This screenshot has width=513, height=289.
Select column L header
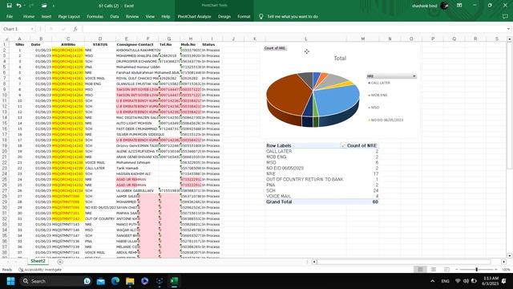[306, 39]
